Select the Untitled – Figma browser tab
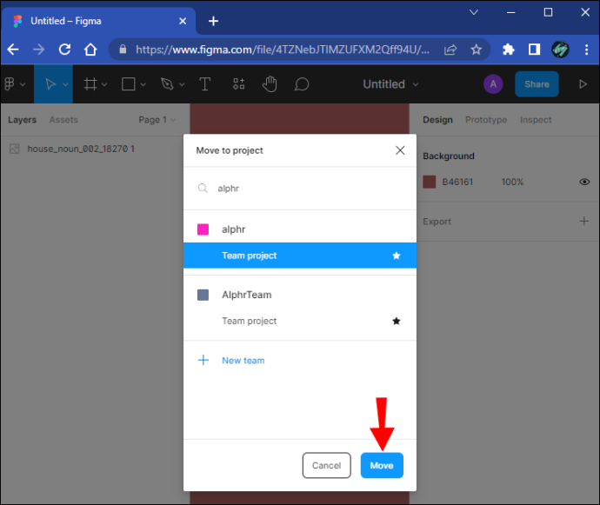This screenshot has width=600, height=505. (99, 21)
